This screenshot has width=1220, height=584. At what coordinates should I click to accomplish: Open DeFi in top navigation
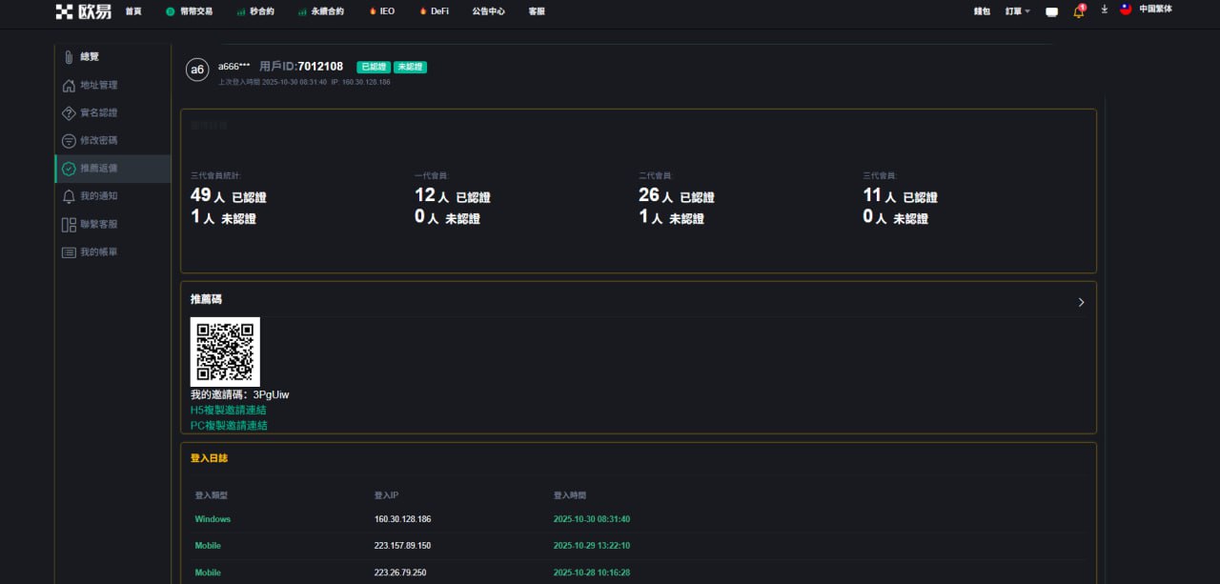434,11
